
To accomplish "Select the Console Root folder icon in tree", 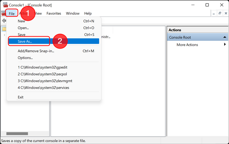I will (4, 29).
